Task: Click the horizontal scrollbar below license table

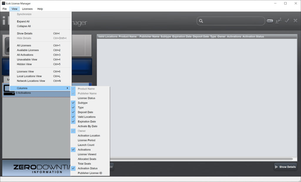Action: 201,159
